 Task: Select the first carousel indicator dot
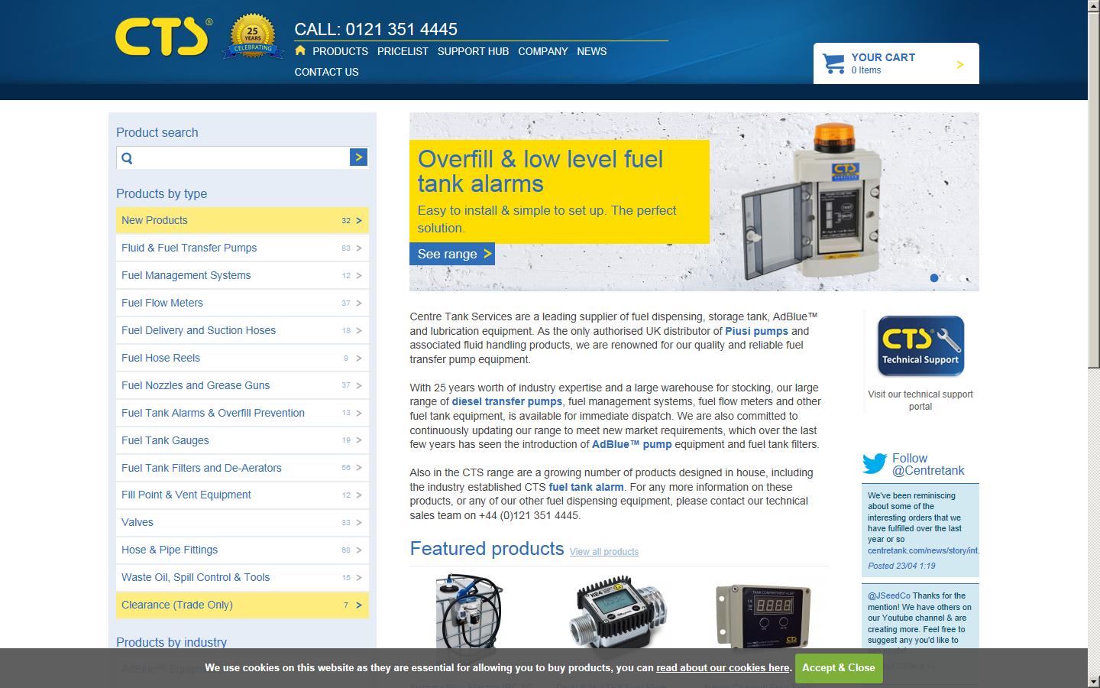pos(933,278)
